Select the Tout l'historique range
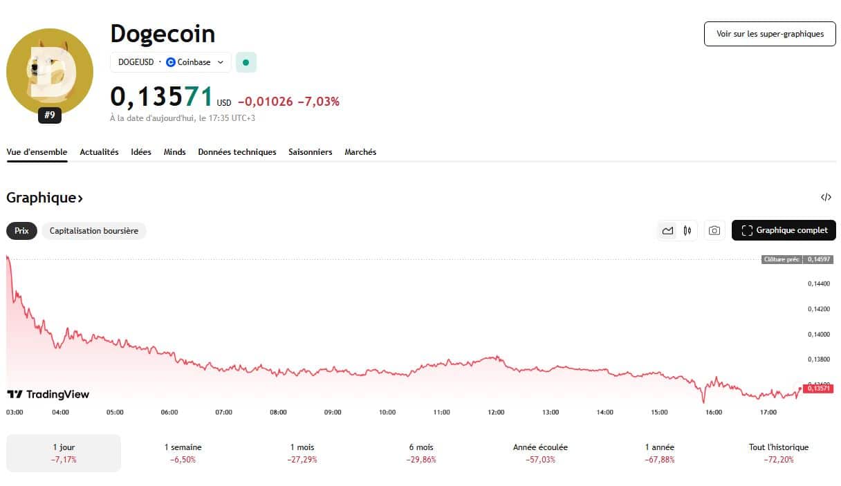The height and width of the screenshot is (486, 841). pyautogui.click(x=779, y=453)
